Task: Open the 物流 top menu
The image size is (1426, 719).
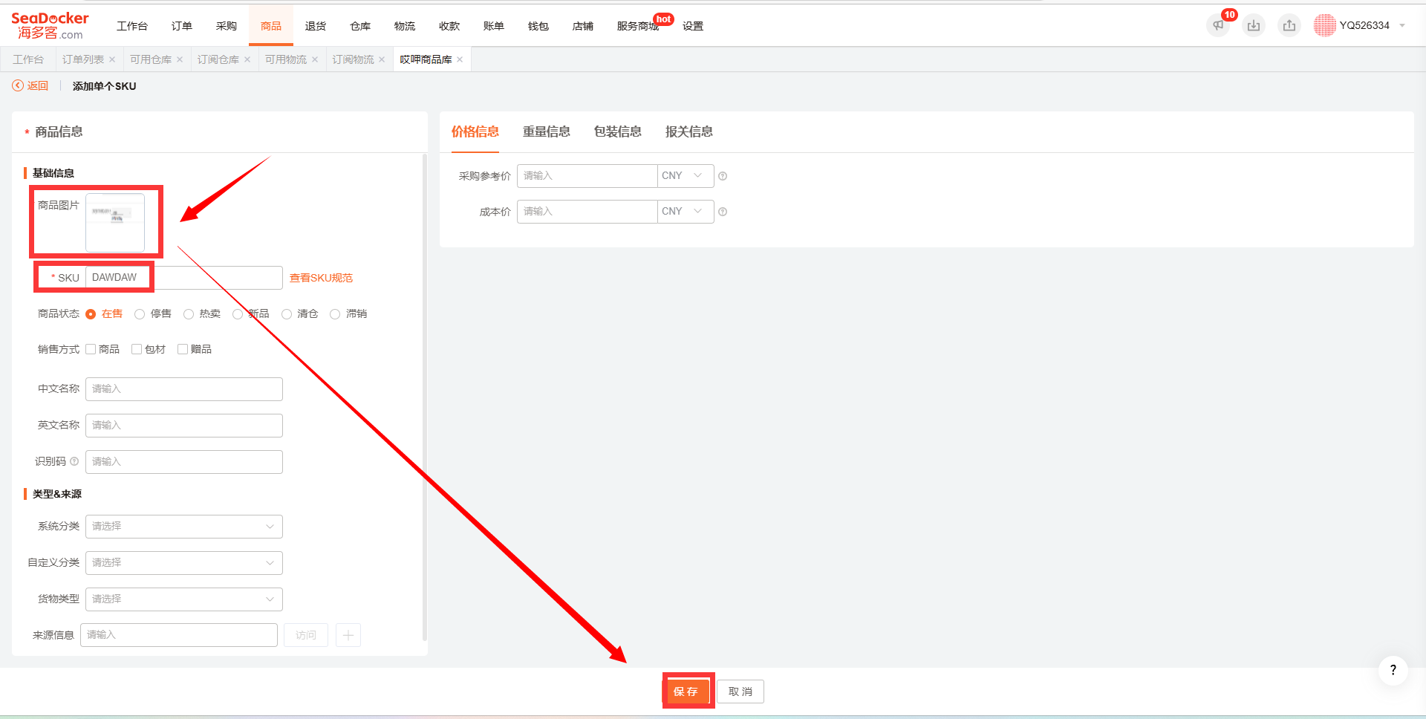Action: click(405, 26)
